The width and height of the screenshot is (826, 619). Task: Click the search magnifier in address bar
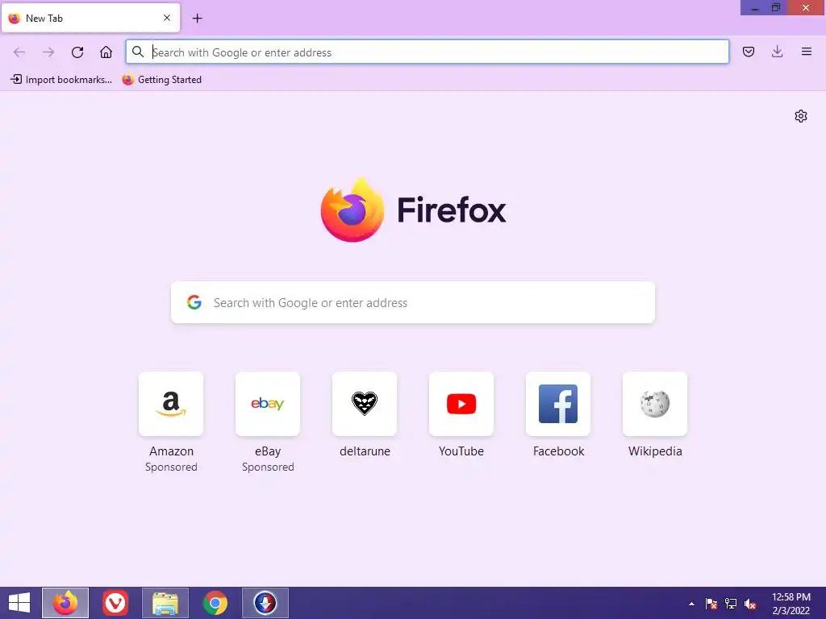[x=138, y=52]
